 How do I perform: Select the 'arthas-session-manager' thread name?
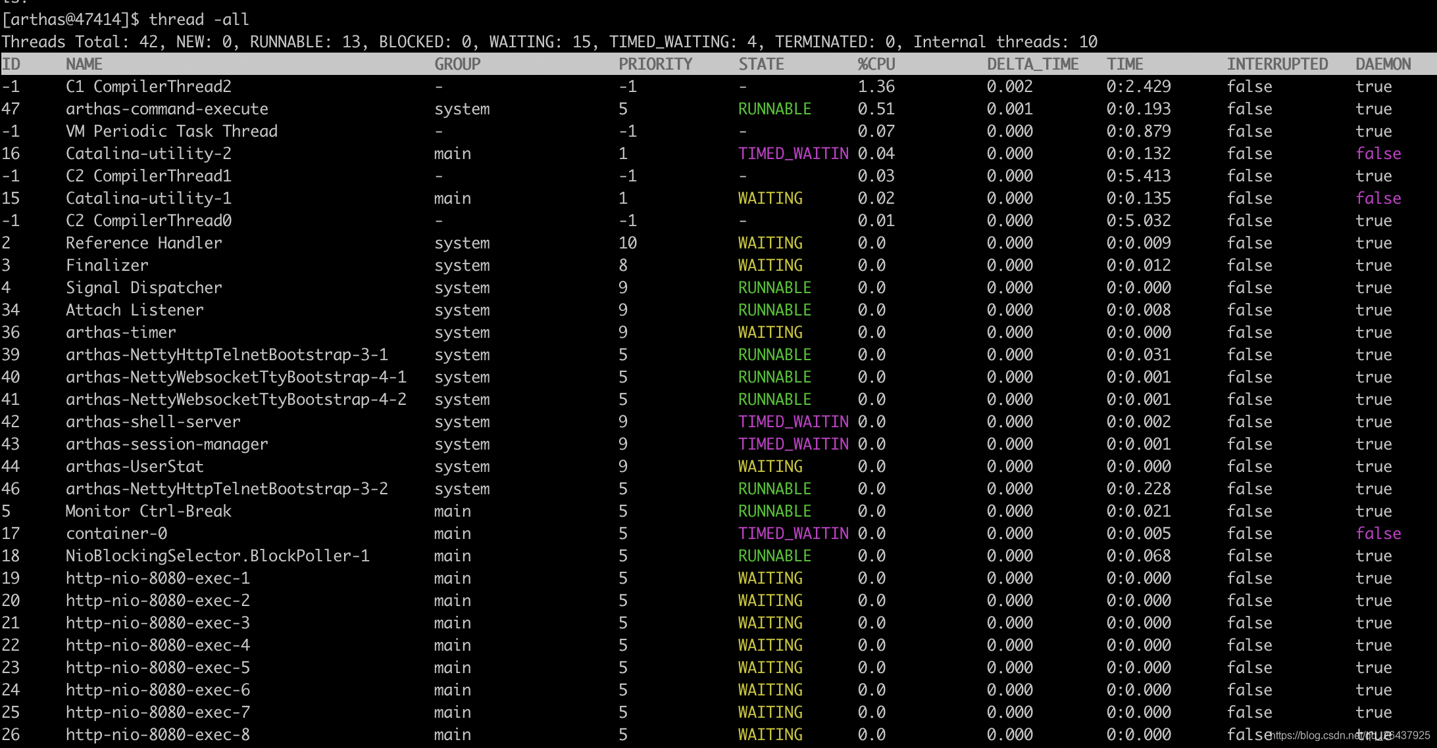[167, 444]
